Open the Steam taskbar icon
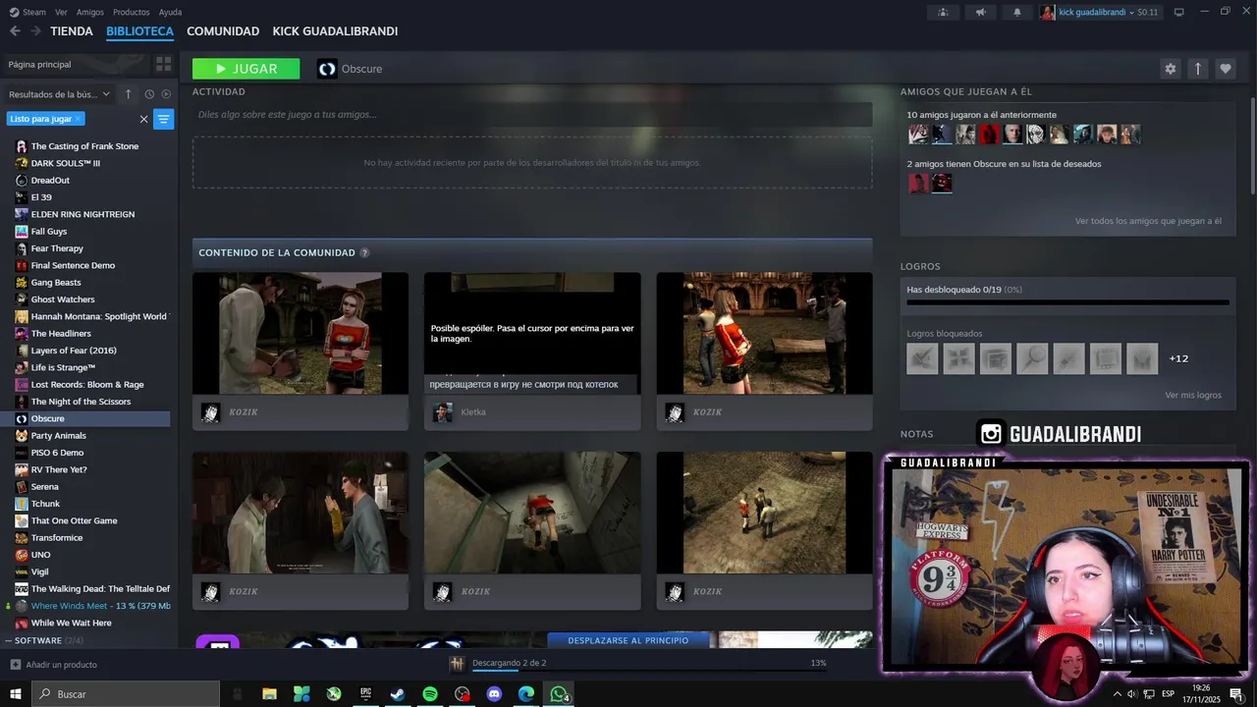This screenshot has height=707, width=1257. [x=398, y=694]
